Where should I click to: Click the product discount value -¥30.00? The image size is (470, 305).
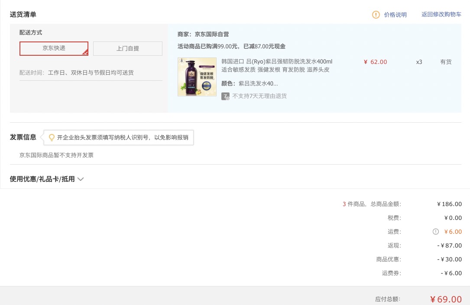[x=449, y=259]
